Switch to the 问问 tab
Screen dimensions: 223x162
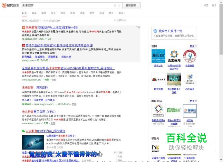pyautogui.click(x=102, y=13)
